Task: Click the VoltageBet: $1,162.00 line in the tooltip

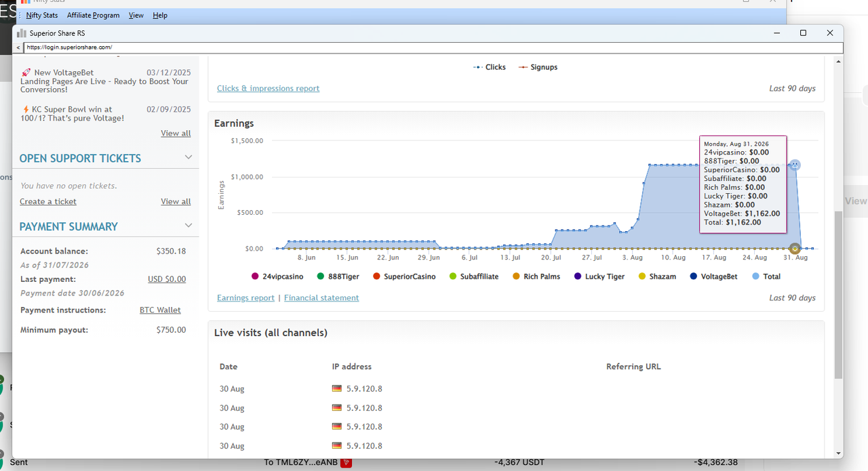Action: tap(742, 213)
